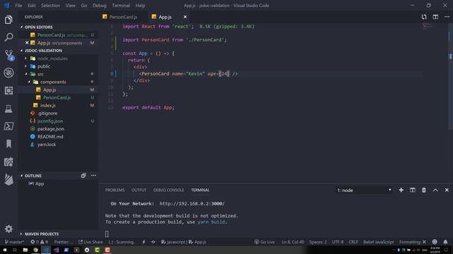
Task: Collapse all in the Outline panel
Action: coord(84,176)
